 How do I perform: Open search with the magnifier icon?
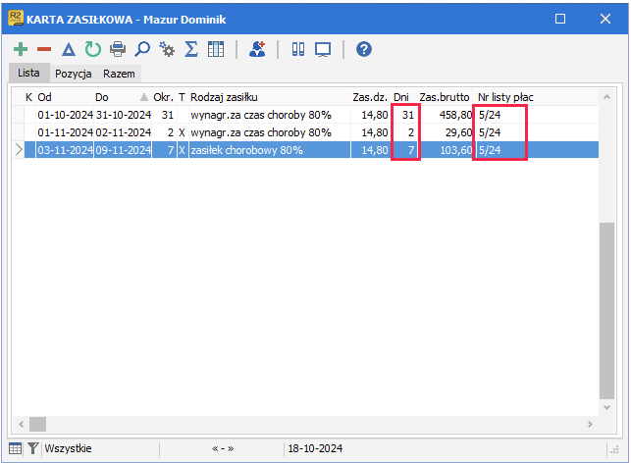coord(142,49)
